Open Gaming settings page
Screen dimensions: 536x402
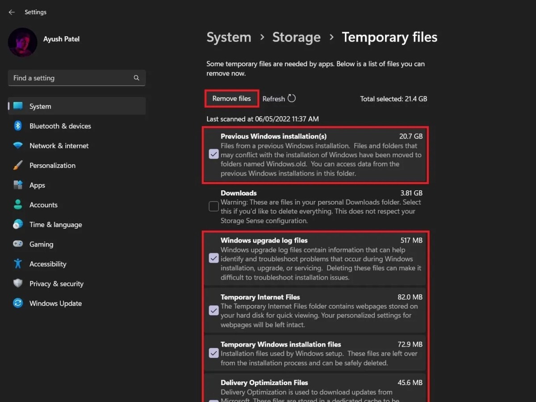tap(41, 244)
